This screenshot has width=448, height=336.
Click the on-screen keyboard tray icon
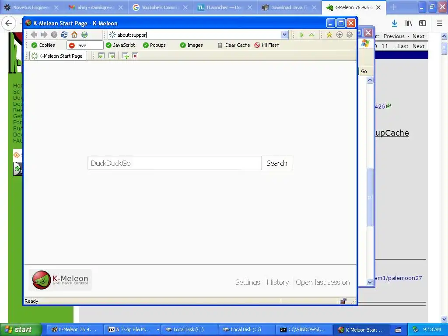[x=398, y=330]
